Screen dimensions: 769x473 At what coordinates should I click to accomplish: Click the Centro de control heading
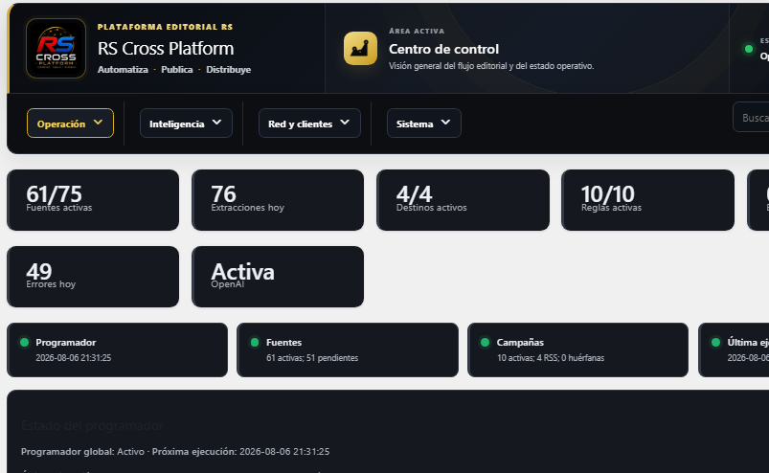point(443,49)
